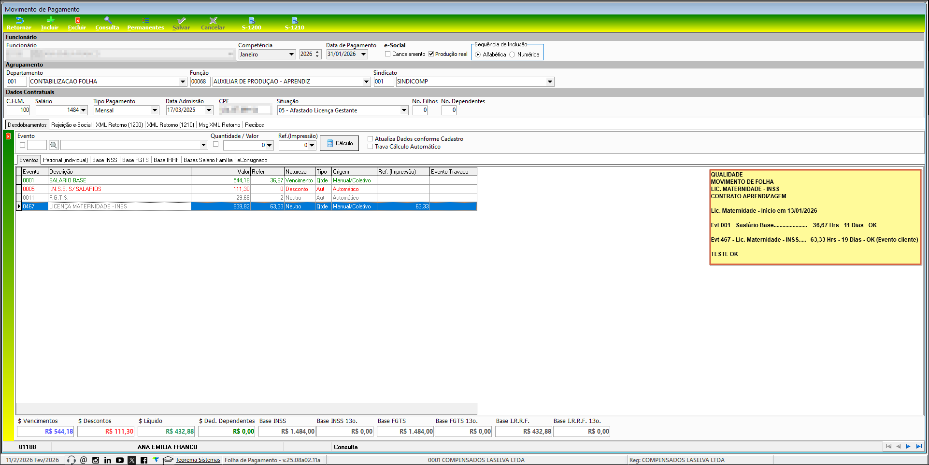The width and height of the screenshot is (929, 465).
Task: Expand the Competência month dropdown
Action: pos(291,55)
